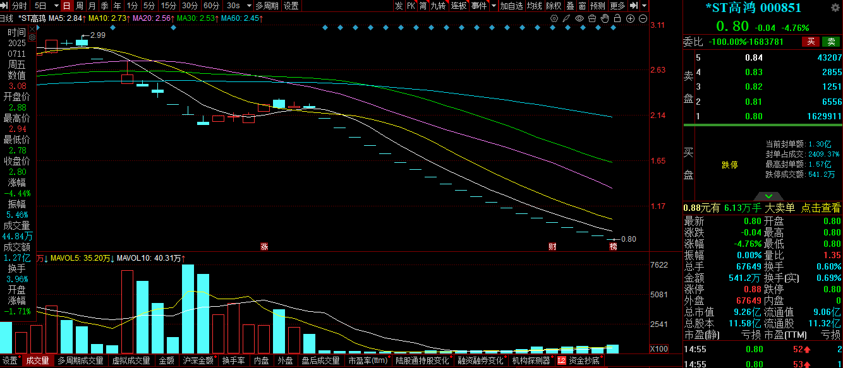
Task: Click the collapse arrow icon at toolbar left
Action: (x=4, y=6)
